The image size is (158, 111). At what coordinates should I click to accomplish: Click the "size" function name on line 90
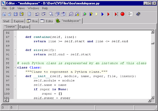[38, 50]
